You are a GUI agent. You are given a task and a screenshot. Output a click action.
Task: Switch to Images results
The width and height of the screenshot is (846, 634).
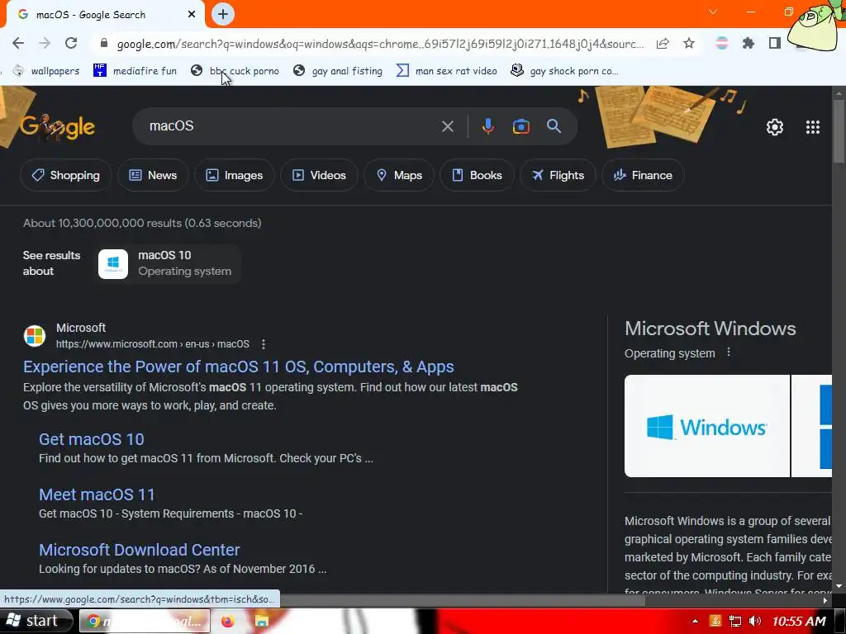[x=234, y=175]
